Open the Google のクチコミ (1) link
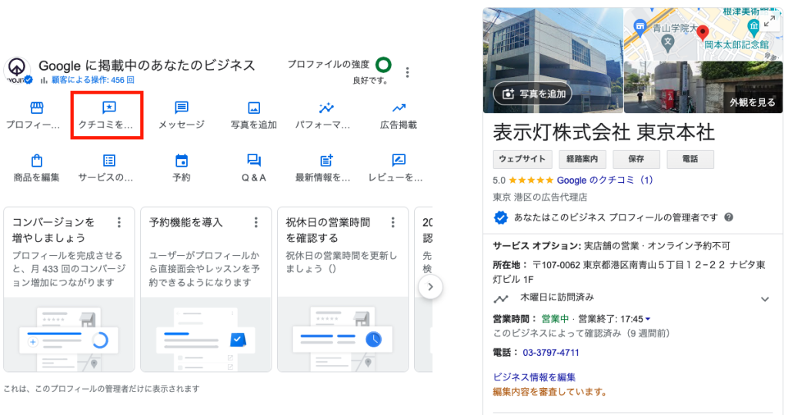The height and width of the screenshot is (415, 788). (605, 180)
